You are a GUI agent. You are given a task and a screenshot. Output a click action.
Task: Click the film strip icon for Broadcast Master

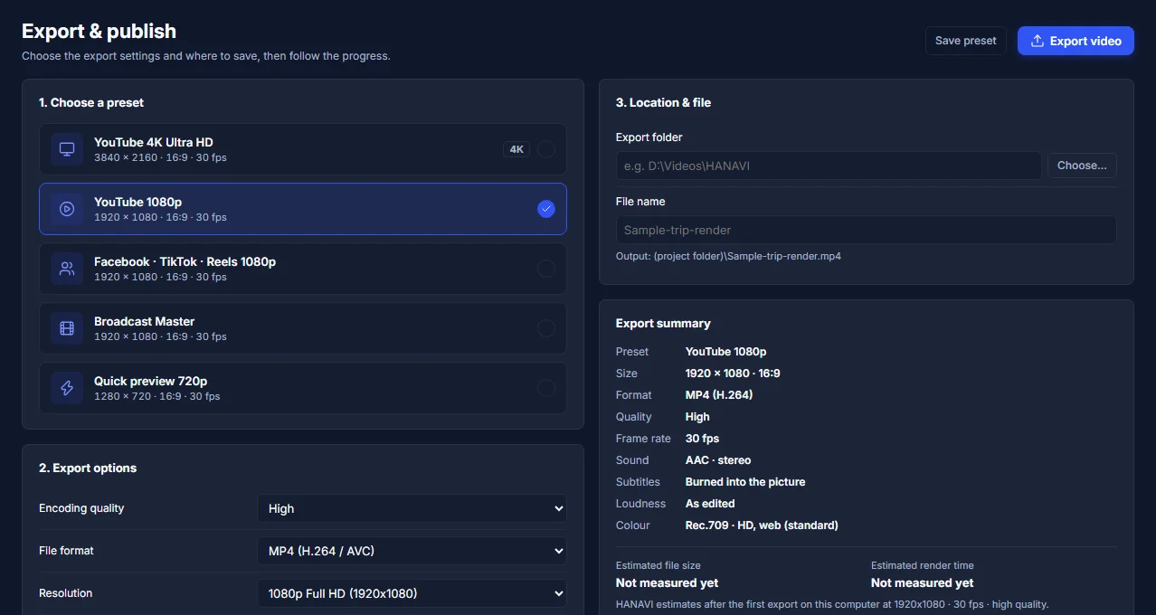[x=67, y=328]
